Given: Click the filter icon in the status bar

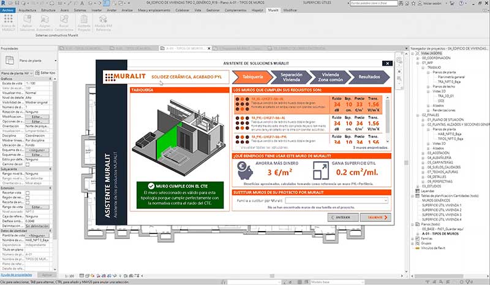Looking at the screenshot, I should point(468,282).
